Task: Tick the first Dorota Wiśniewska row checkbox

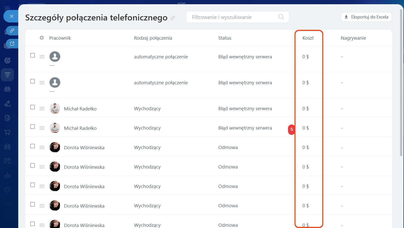Action: click(32, 146)
